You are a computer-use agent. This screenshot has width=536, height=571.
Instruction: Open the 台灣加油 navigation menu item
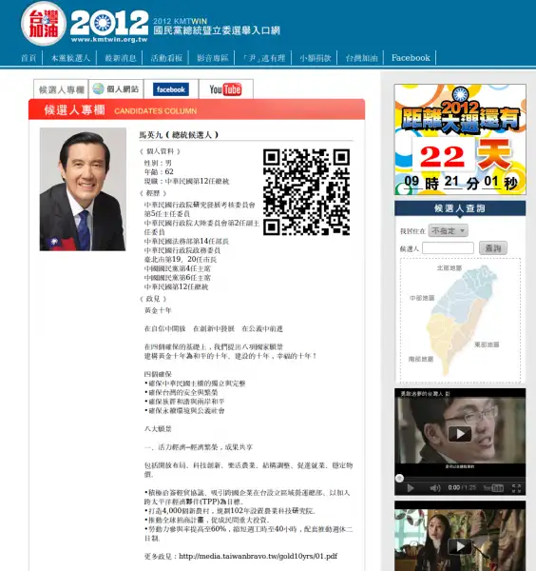[361, 58]
